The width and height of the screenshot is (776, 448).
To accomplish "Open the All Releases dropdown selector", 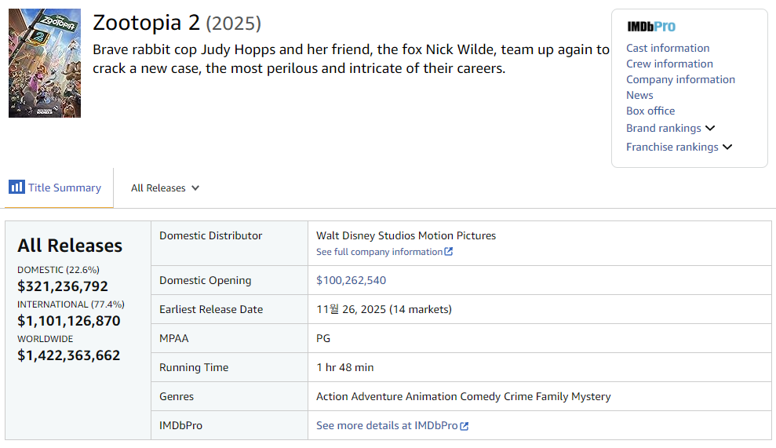I will click(x=165, y=188).
